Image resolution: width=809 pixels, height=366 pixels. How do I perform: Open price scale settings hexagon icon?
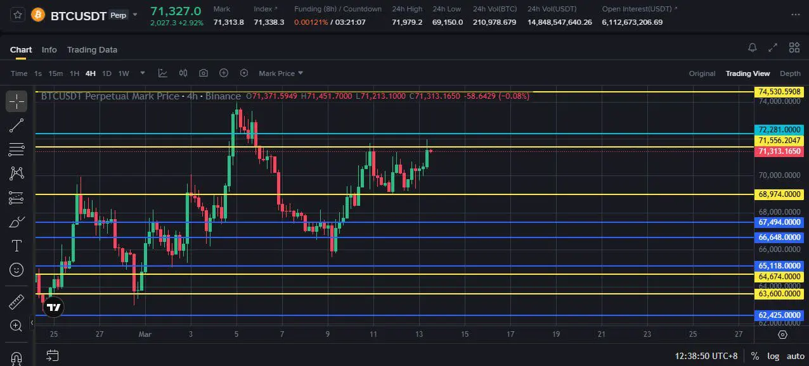783,334
